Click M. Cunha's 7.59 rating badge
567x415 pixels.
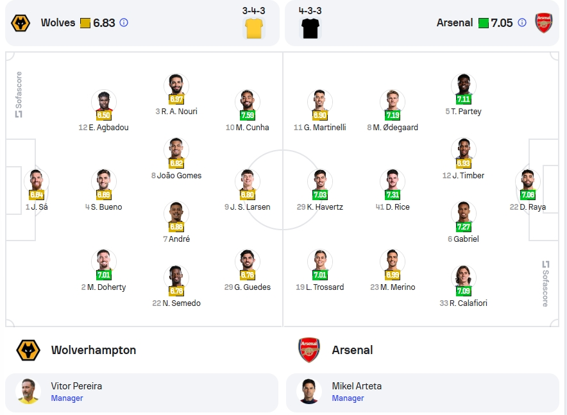coord(248,115)
